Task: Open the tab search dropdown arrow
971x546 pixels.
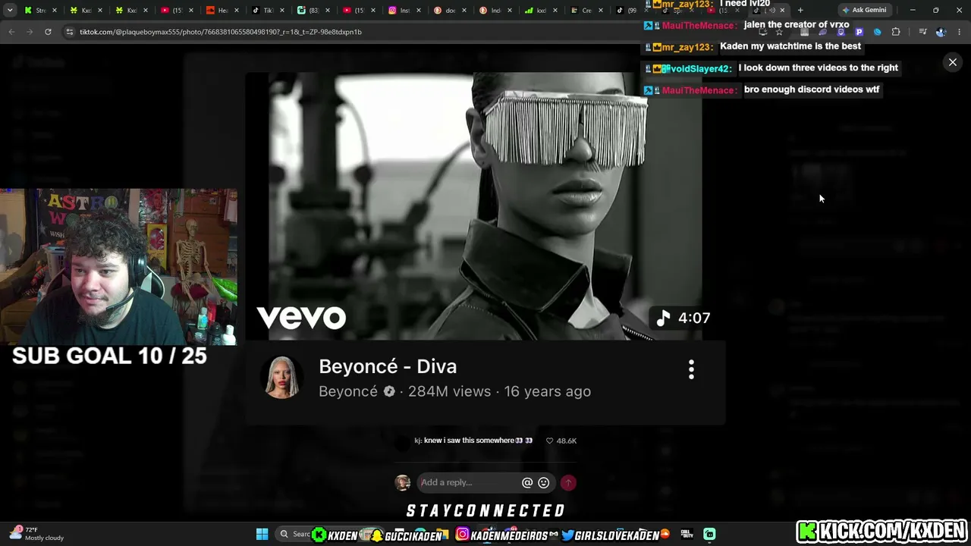Action: pyautogui.click(x=10, y=10)
